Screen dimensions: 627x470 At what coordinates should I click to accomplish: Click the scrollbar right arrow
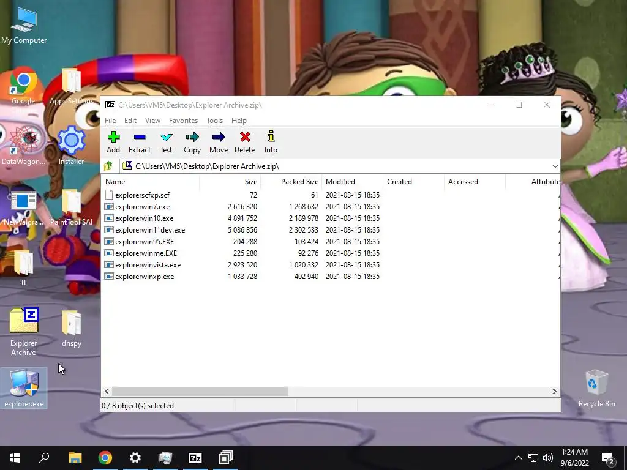tap(555, 391)
